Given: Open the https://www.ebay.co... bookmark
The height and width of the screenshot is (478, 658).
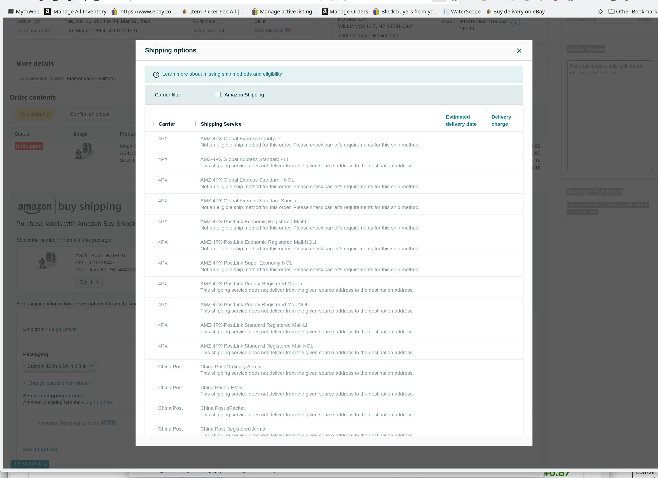Looking at the screenshot, I should [x=144, y=12].
